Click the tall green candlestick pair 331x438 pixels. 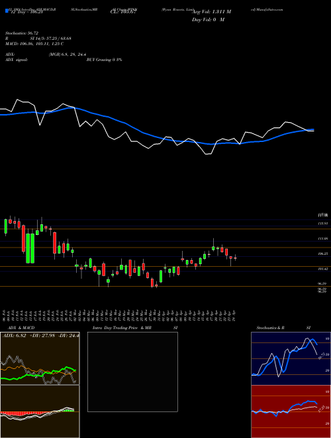[30, 248]
